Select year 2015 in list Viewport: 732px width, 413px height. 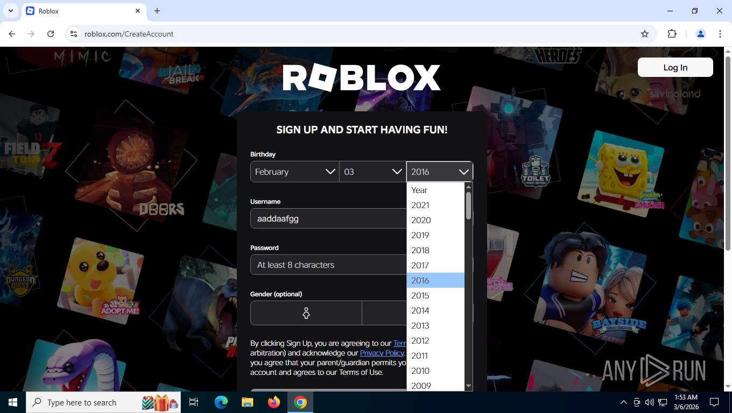click(435, 295)
